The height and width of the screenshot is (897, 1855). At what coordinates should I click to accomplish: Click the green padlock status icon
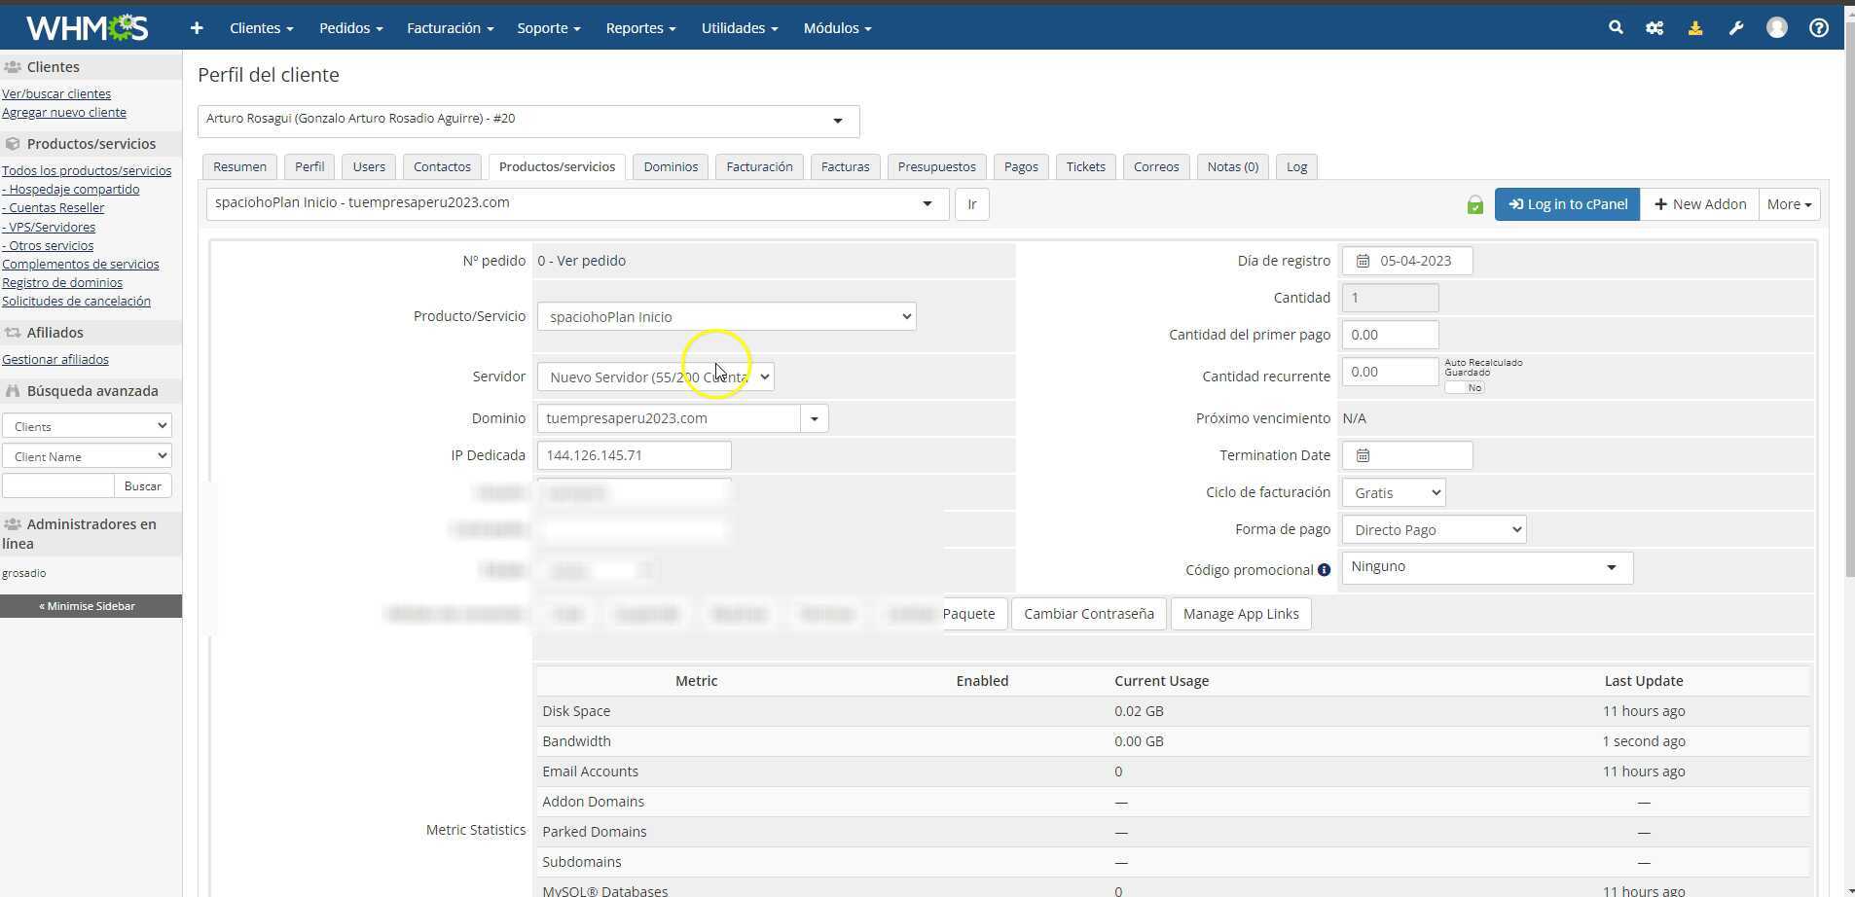[1475, 205]
